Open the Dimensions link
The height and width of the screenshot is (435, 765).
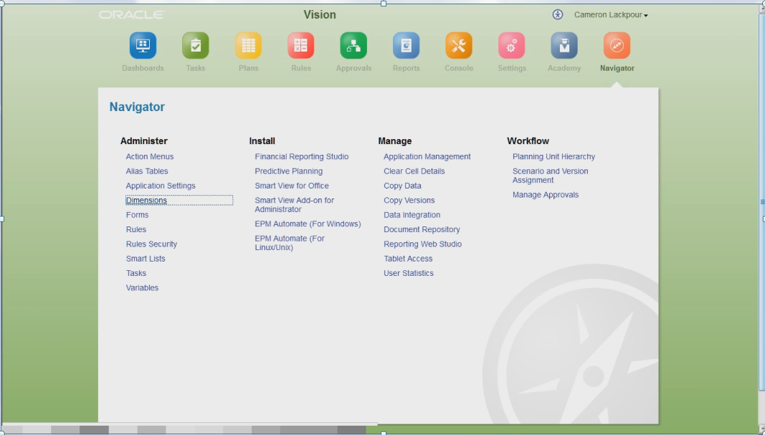146,201
